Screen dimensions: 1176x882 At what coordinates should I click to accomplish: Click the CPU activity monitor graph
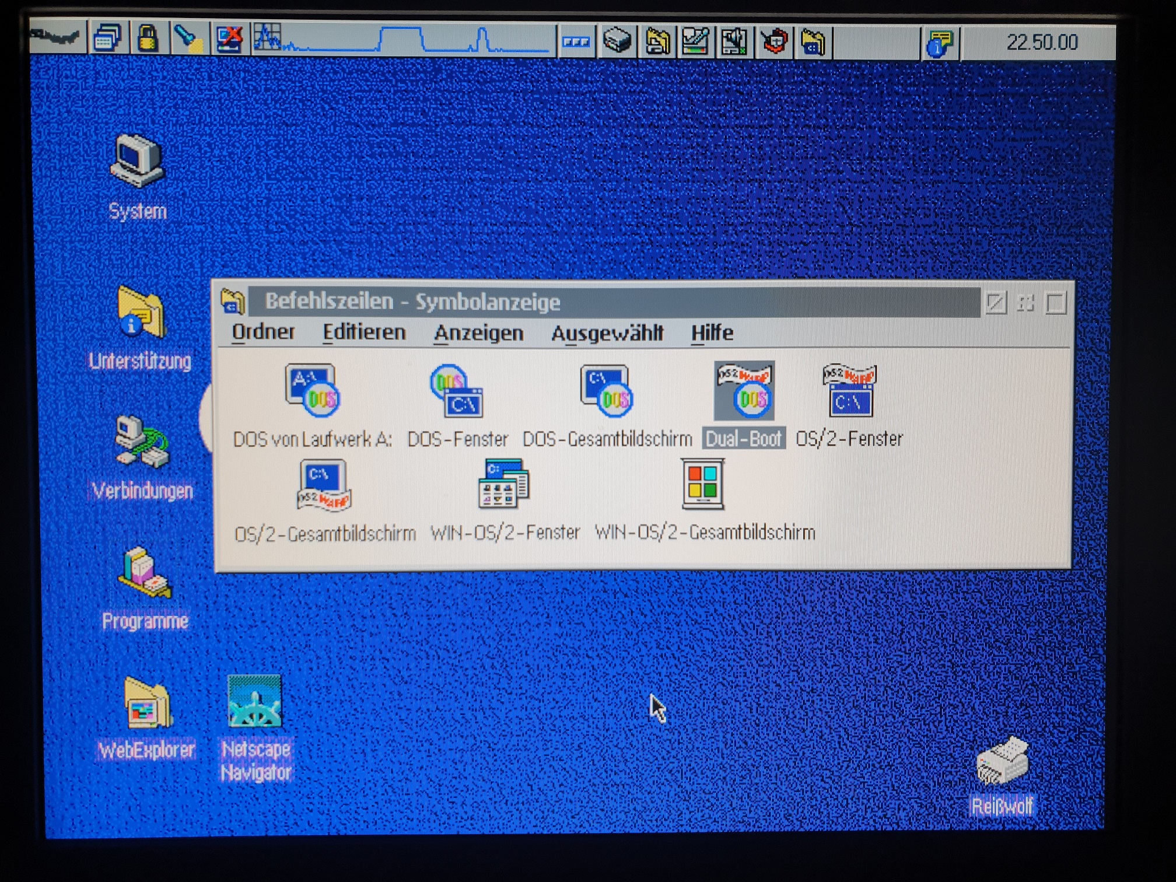coord(402,40)
